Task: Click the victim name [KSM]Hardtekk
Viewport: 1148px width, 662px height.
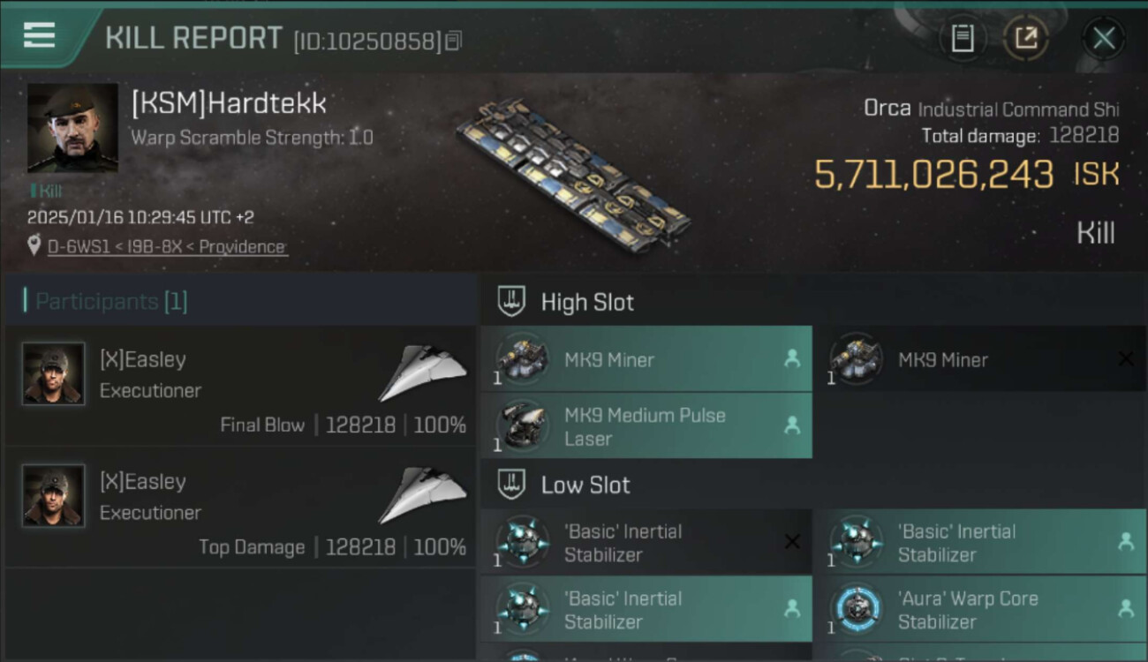Action: [229, 103]
